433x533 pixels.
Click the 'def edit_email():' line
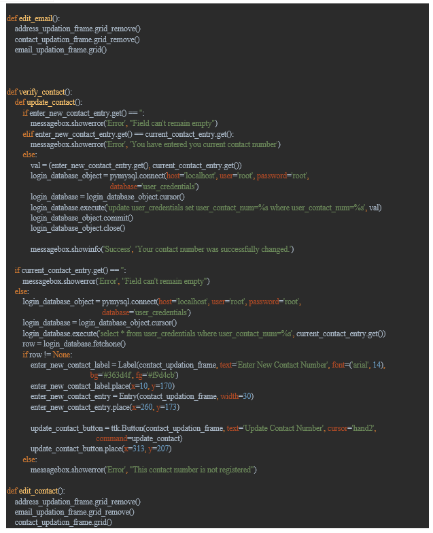[x=33, y=18]
